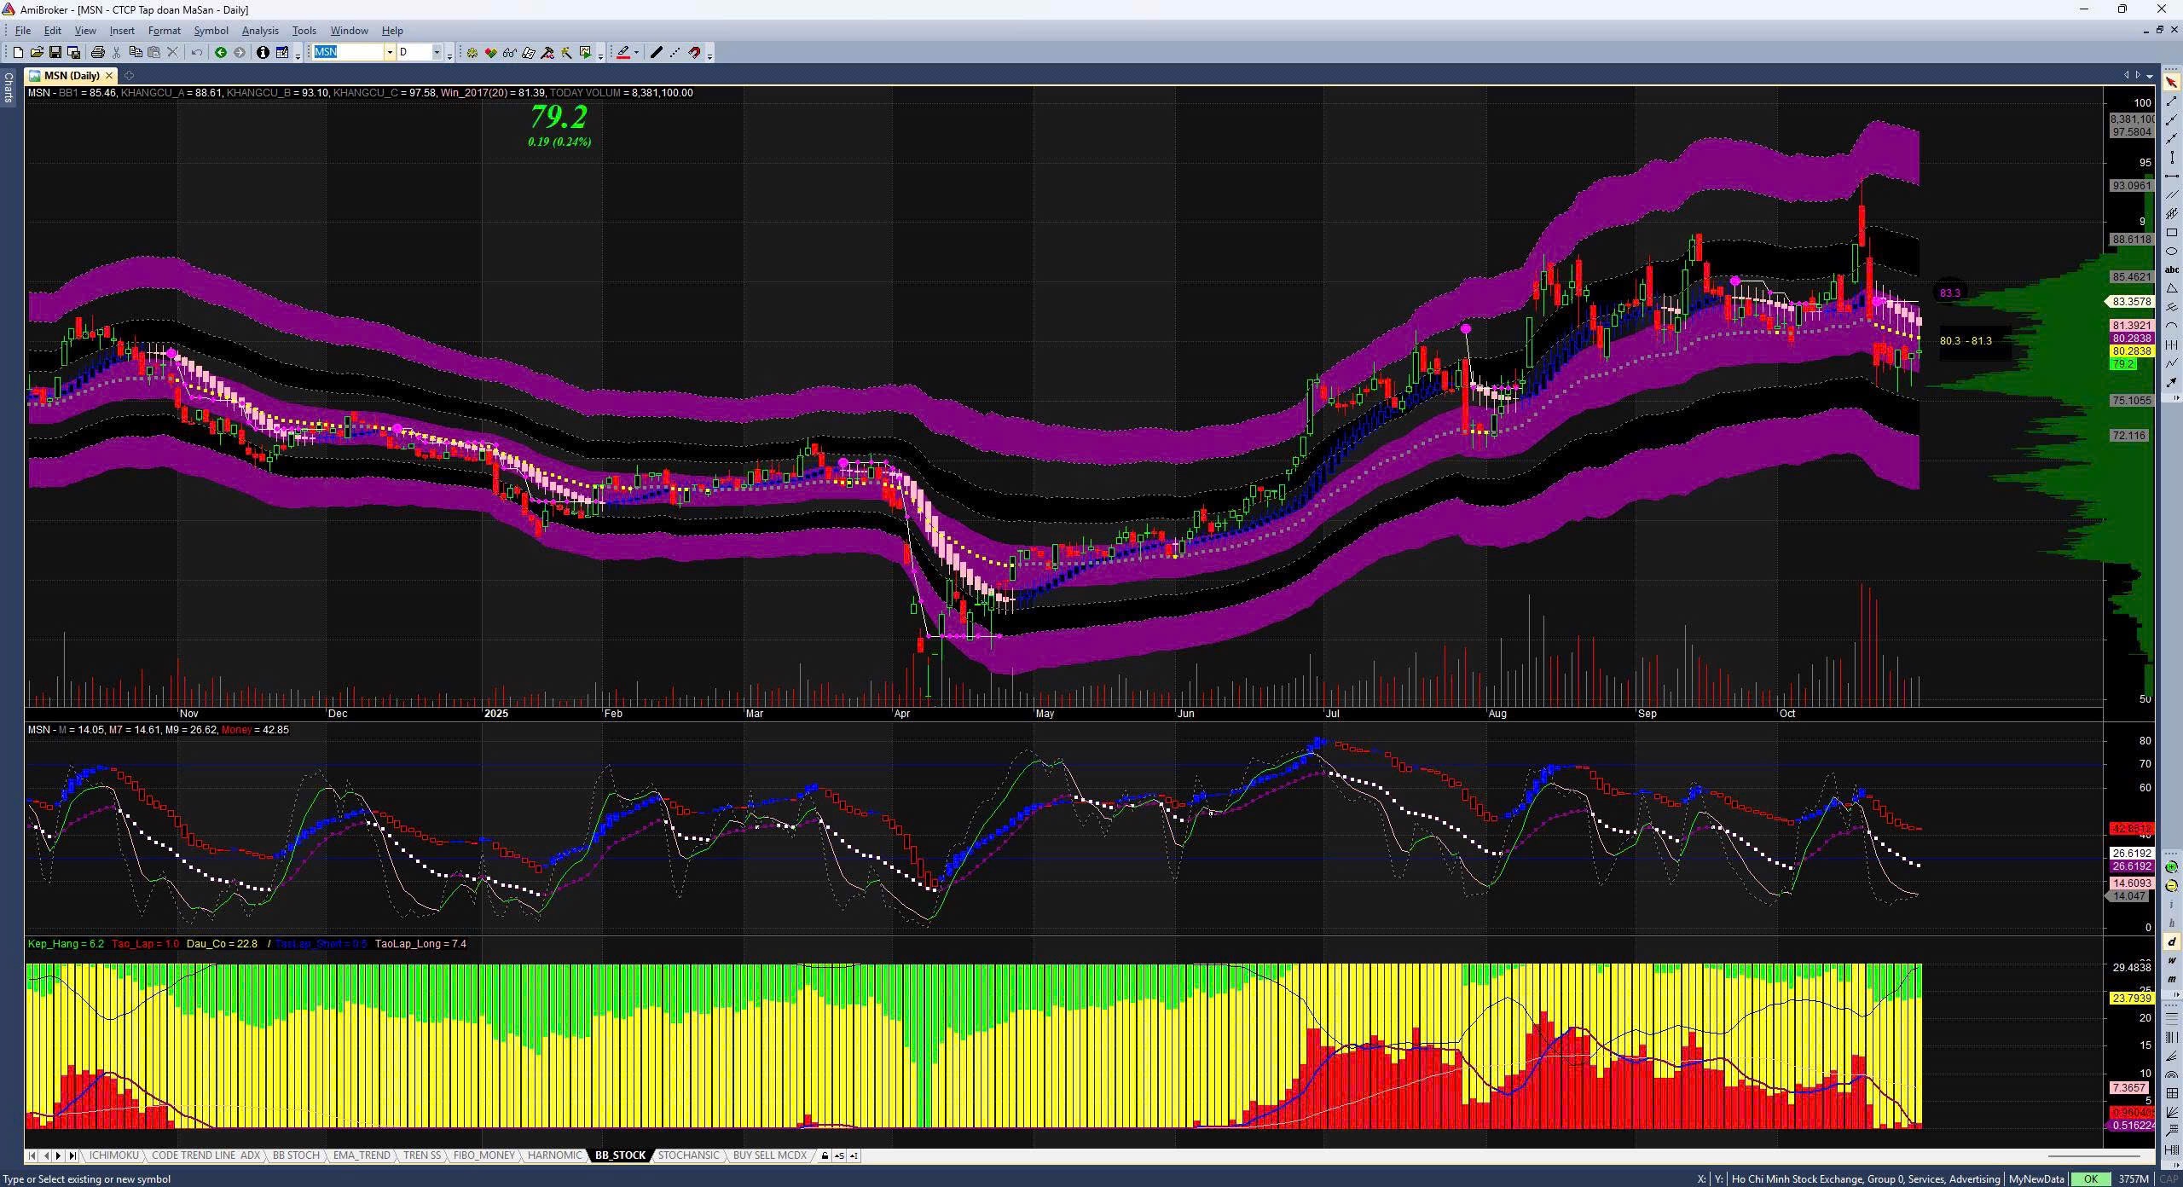Select the trend line drawing tool

pyautogui.click(x=2171, y=101)
